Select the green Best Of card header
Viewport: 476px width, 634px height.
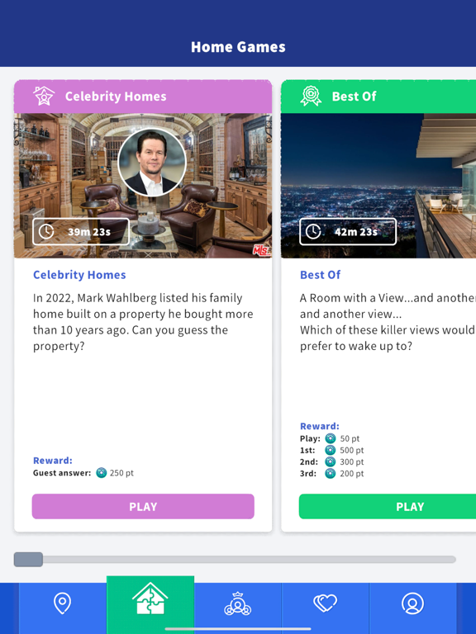pos(378,97)
